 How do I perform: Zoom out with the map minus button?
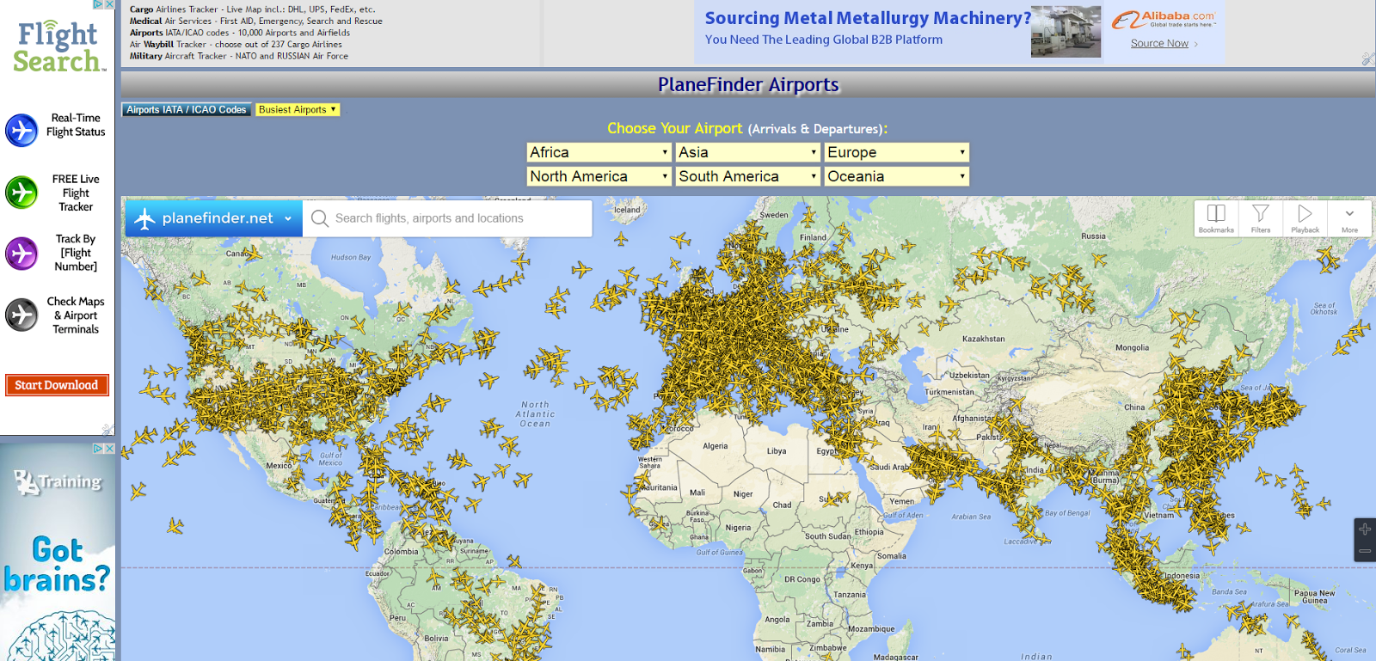pos(1365,551)
